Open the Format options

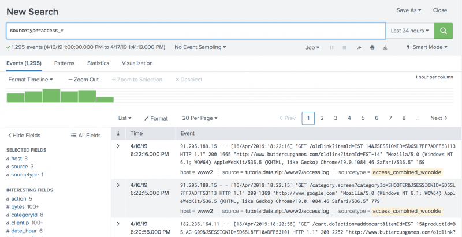[x=156, y=118]
